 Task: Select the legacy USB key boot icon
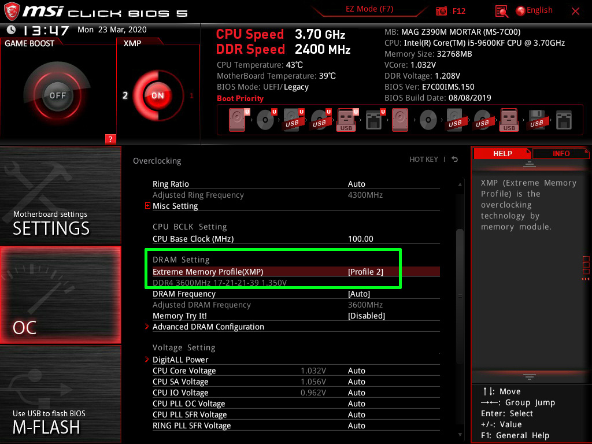509,120
